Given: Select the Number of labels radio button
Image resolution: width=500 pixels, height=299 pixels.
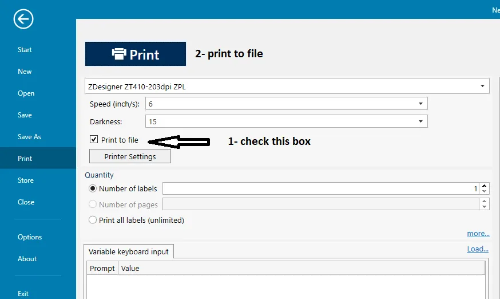Looking at the screenshot, I should [x=93, y=188].
